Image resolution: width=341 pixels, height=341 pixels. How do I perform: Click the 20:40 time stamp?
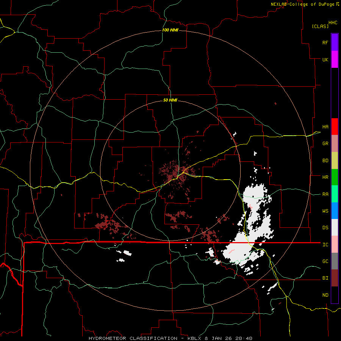click(x=243, y=338)
